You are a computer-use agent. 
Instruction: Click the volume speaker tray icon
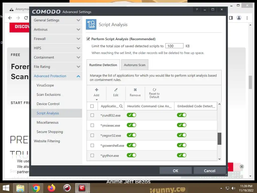click(233, 188)
